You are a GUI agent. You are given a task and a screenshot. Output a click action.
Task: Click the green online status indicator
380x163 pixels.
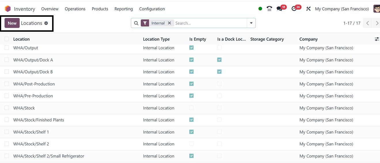click(260, 9)
